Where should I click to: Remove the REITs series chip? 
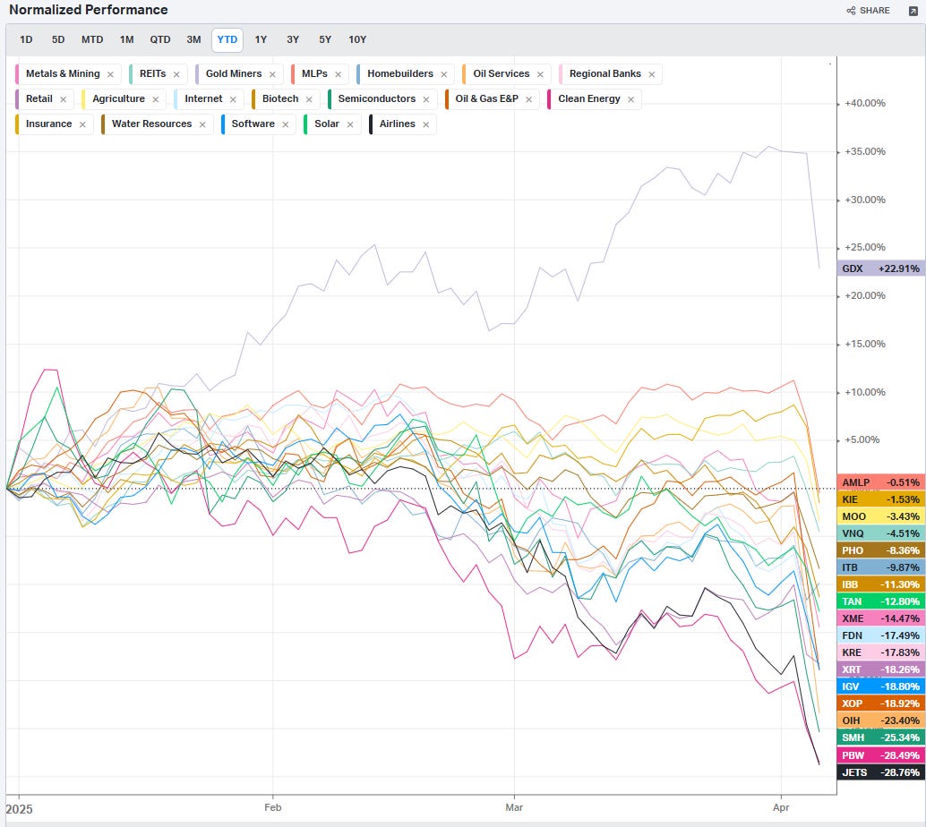176,74
